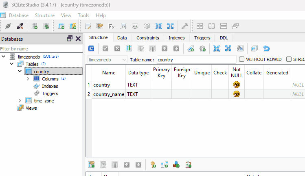Open the View menu
The width and height of the screenshot is (305, 176).
66,15
